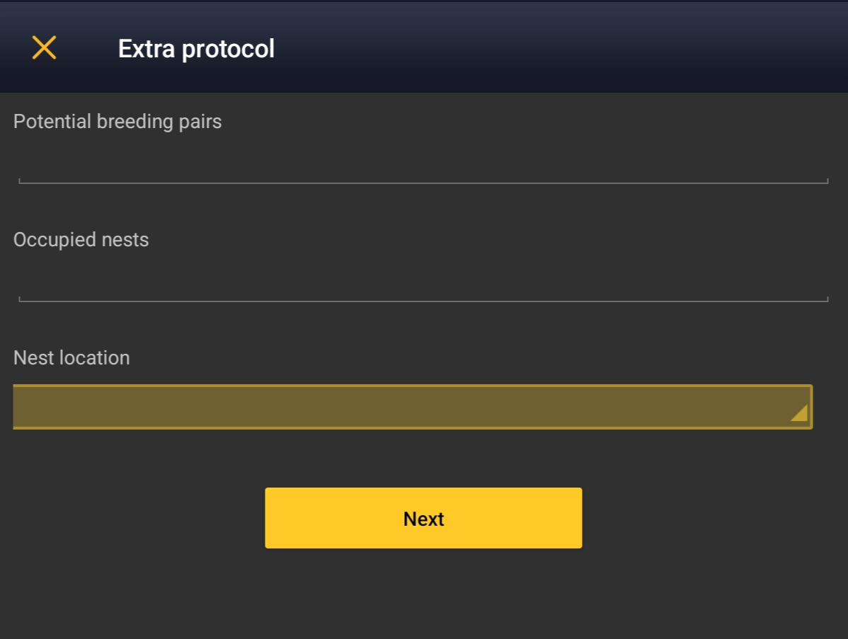Image resolution: width=848 pixels, height=639 pixels.
Task: Click the small triangle arrow of Nest location
Action: [x=798, y=413]
